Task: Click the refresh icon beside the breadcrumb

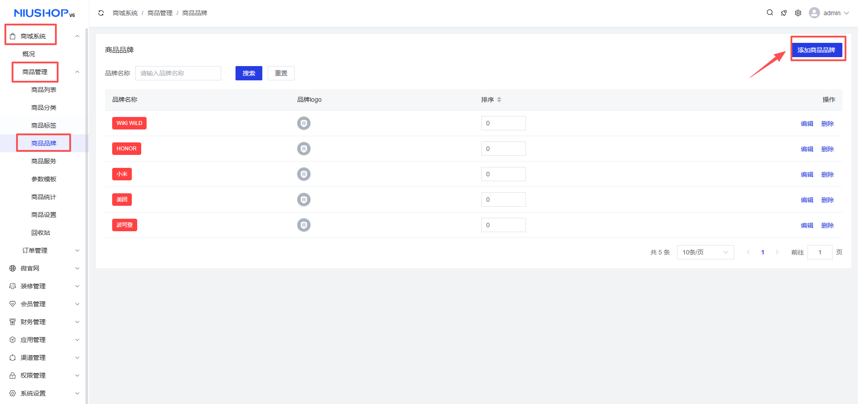Action: coord(101,13)
